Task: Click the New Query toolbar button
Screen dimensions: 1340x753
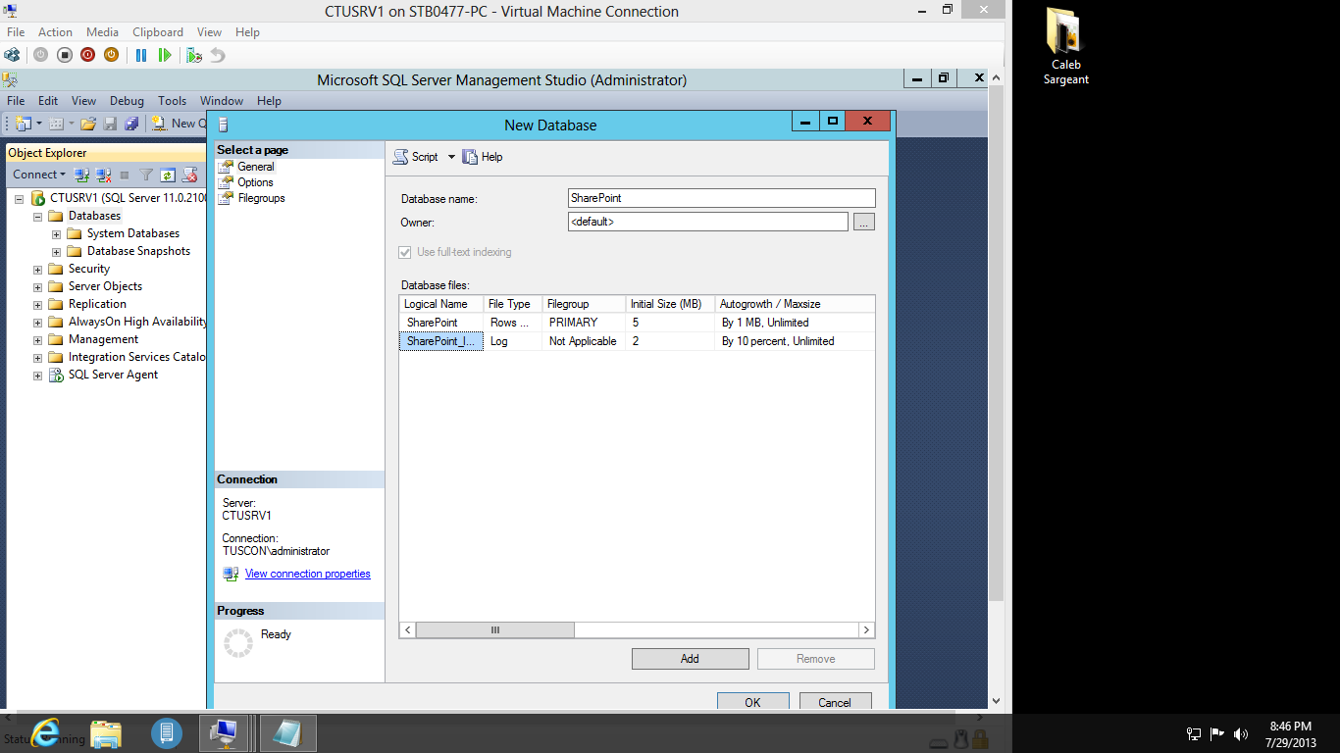Action: (x=179, y=124)
